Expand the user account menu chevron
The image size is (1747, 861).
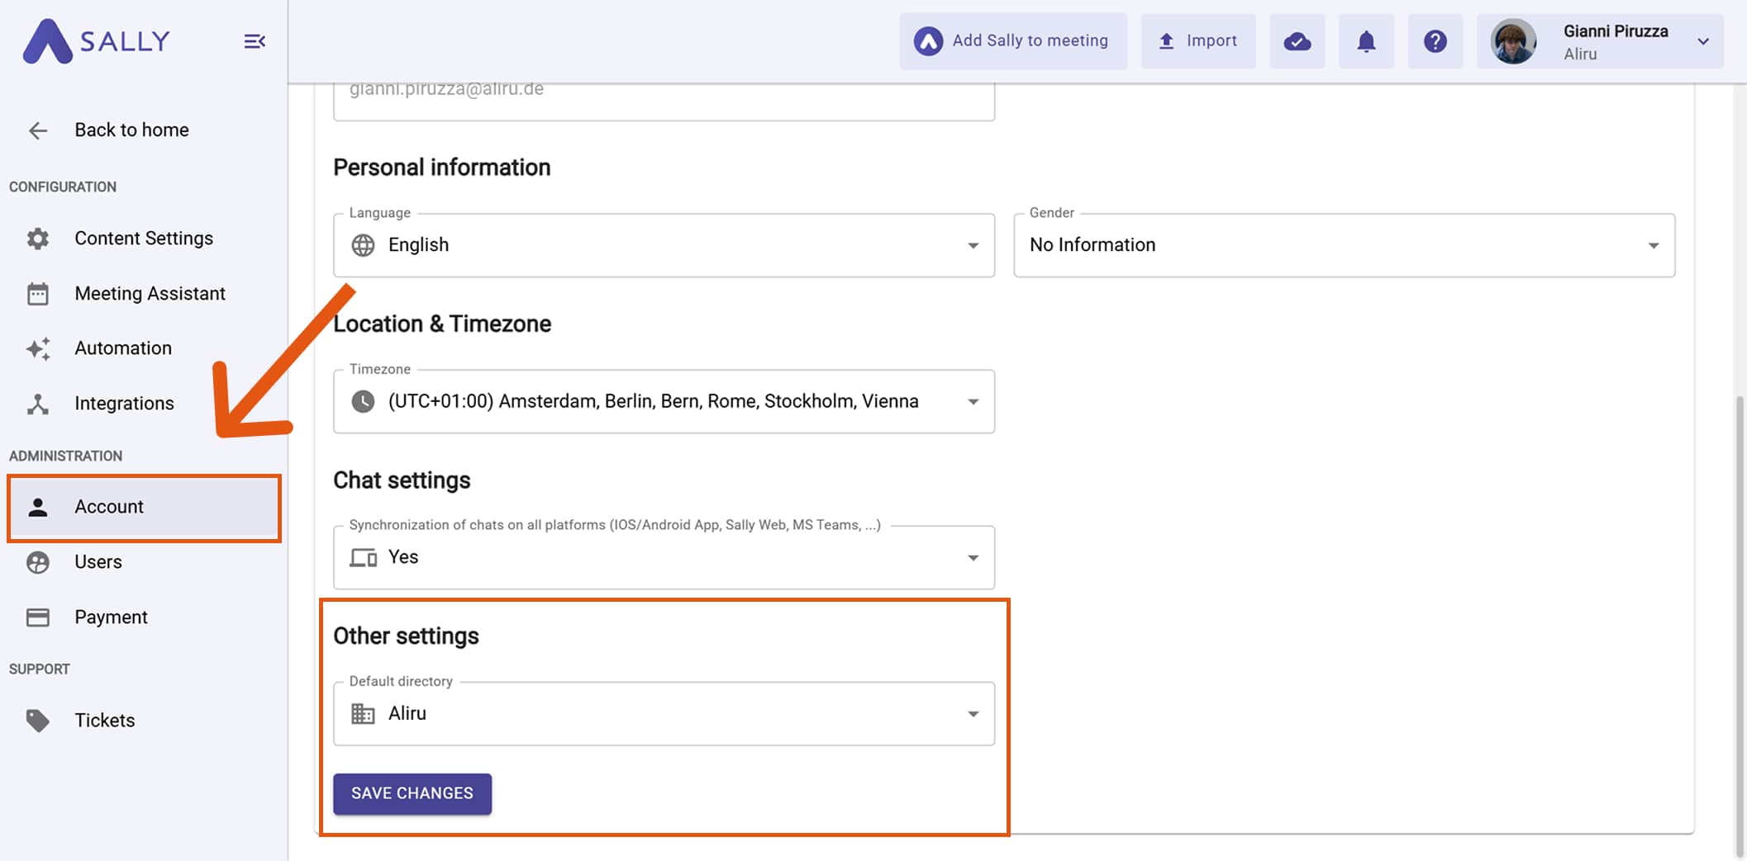pyautogui.click(x=1703, y=41)
